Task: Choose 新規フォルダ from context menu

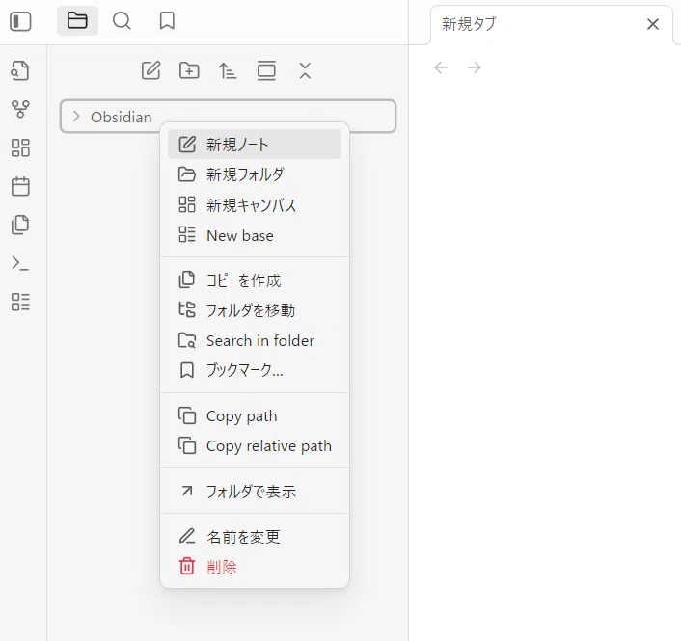Action: pos(255,174)
